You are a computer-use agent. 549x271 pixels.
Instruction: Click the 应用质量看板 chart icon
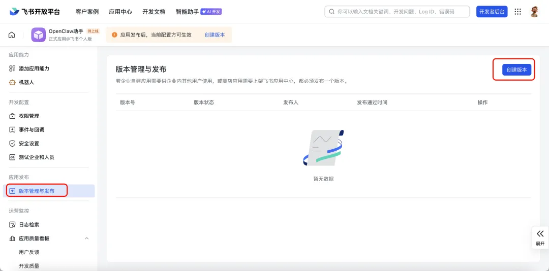click(x=12, y=239)
